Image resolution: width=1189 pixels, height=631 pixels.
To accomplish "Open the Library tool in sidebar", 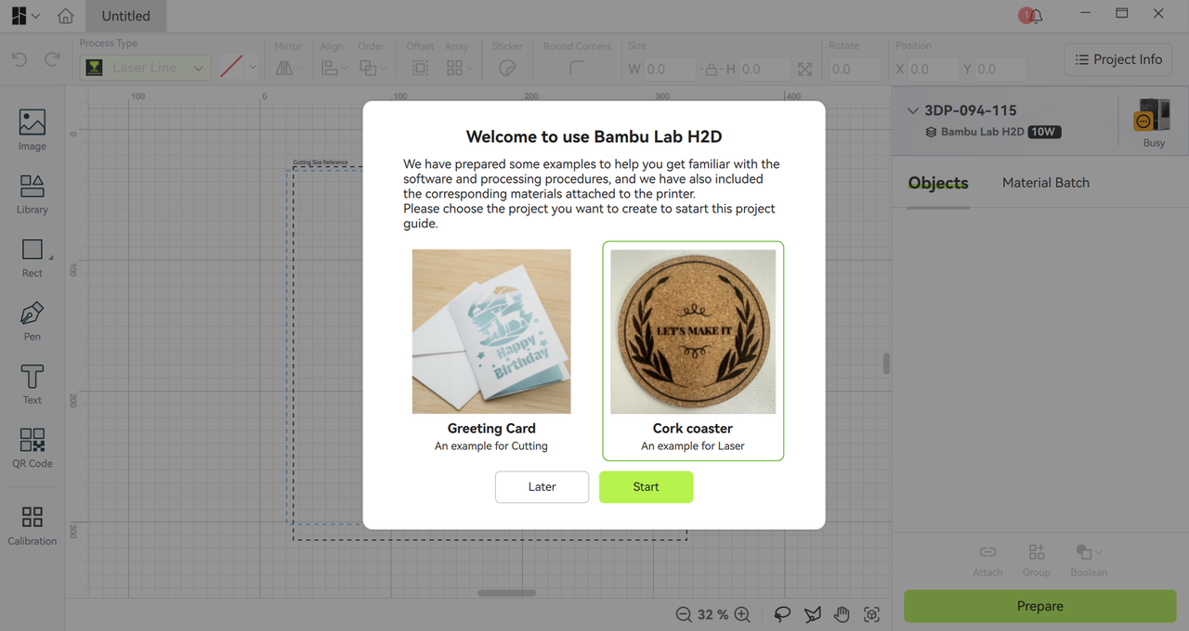I will 32,193.
